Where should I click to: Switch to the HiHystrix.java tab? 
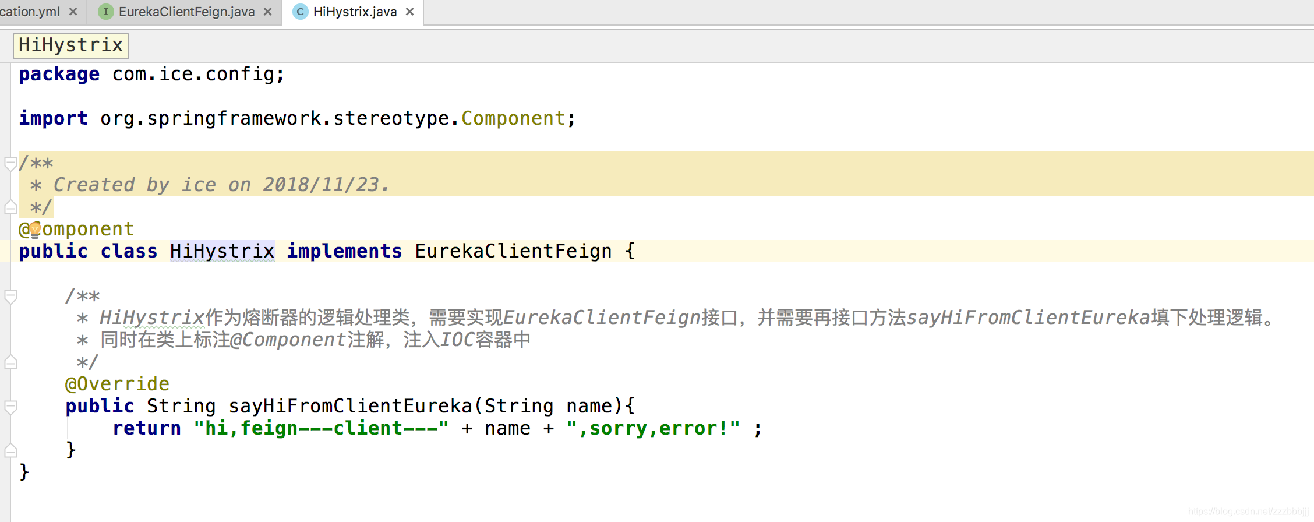point(355,12)
